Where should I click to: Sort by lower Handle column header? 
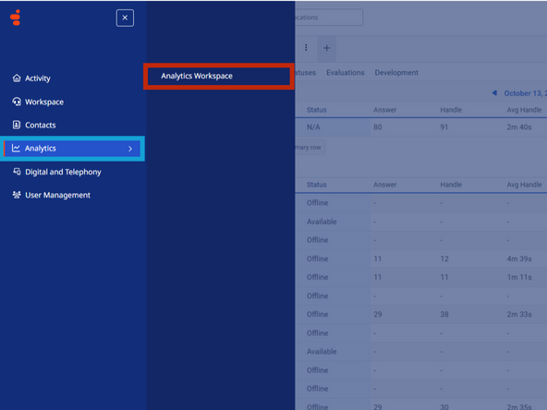tap(451, 185)
